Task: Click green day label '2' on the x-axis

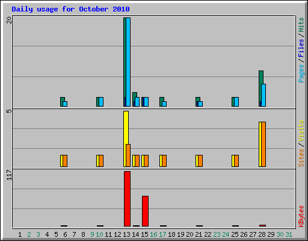Action: [x=29, y=234]
